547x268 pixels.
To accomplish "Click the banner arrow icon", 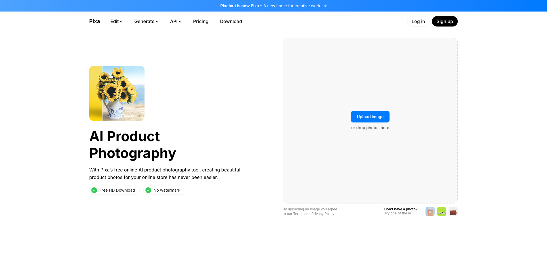I will (325, 6).
